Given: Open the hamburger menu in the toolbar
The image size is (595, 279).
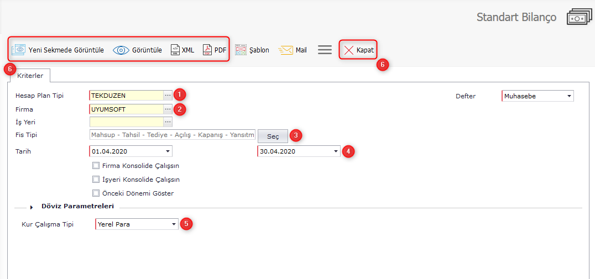Looking at the screenshot, I should pos(325,50).
